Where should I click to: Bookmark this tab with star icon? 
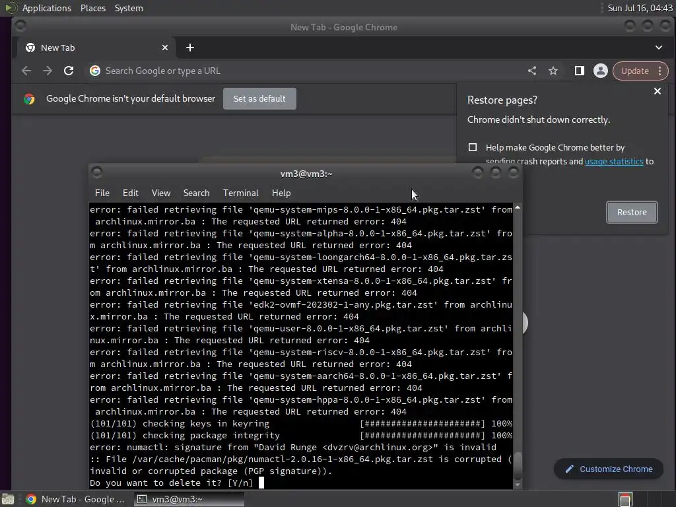click(553, 71)
